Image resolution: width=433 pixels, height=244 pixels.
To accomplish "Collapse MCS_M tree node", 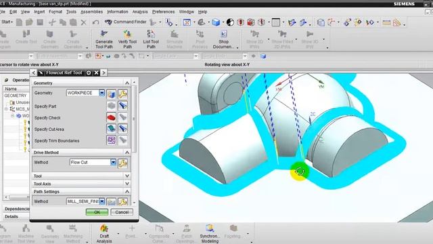I will coord(6,108).
